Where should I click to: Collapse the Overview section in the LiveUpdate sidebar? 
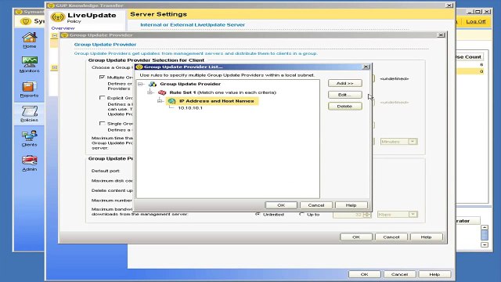[x=55, y=35]
